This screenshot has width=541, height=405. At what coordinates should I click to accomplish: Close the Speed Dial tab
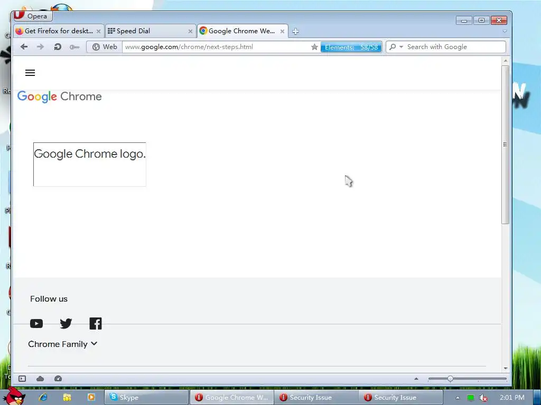190,31
